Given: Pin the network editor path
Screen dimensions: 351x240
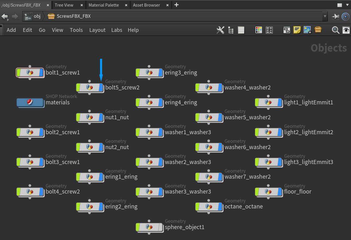Looking at the screenshot, I should pos(336,16).
